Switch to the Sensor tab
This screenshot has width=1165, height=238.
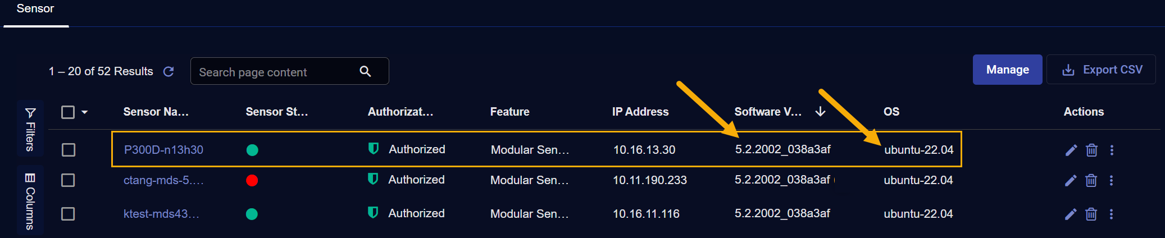tap(35, 10)
